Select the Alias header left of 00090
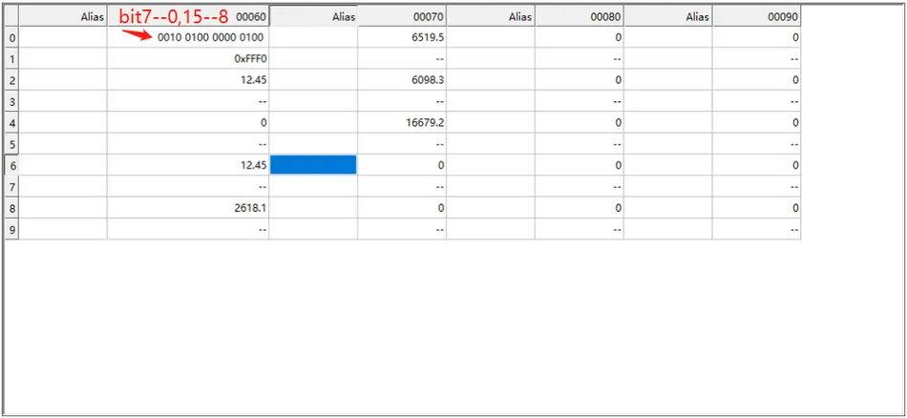 (668, 16)
